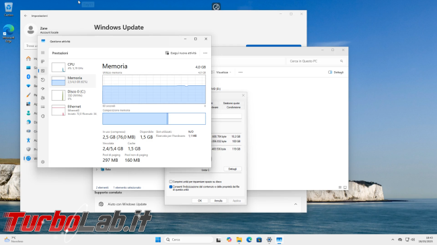Click Home icon in Settings sidebar
Viewport: 437px width, 245px height.
(28, 58)
